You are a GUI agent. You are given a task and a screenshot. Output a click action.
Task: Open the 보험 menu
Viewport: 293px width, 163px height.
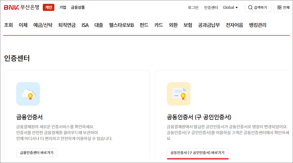coord(188,25)
